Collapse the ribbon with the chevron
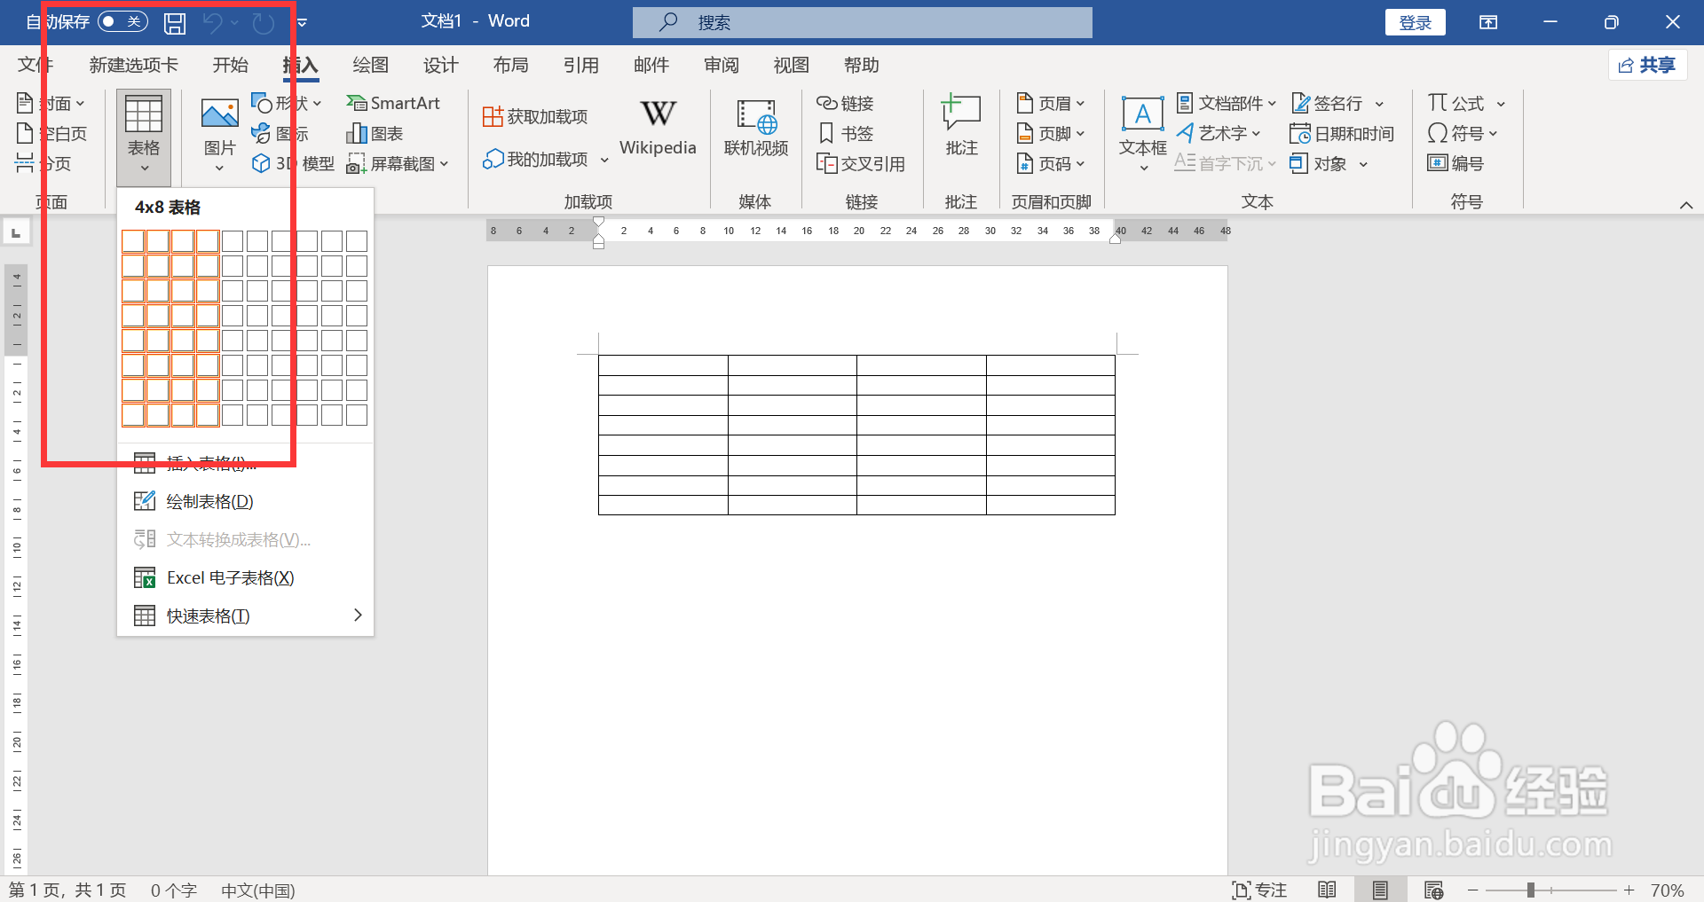1704x902 pixels. tap(1687, 205)
